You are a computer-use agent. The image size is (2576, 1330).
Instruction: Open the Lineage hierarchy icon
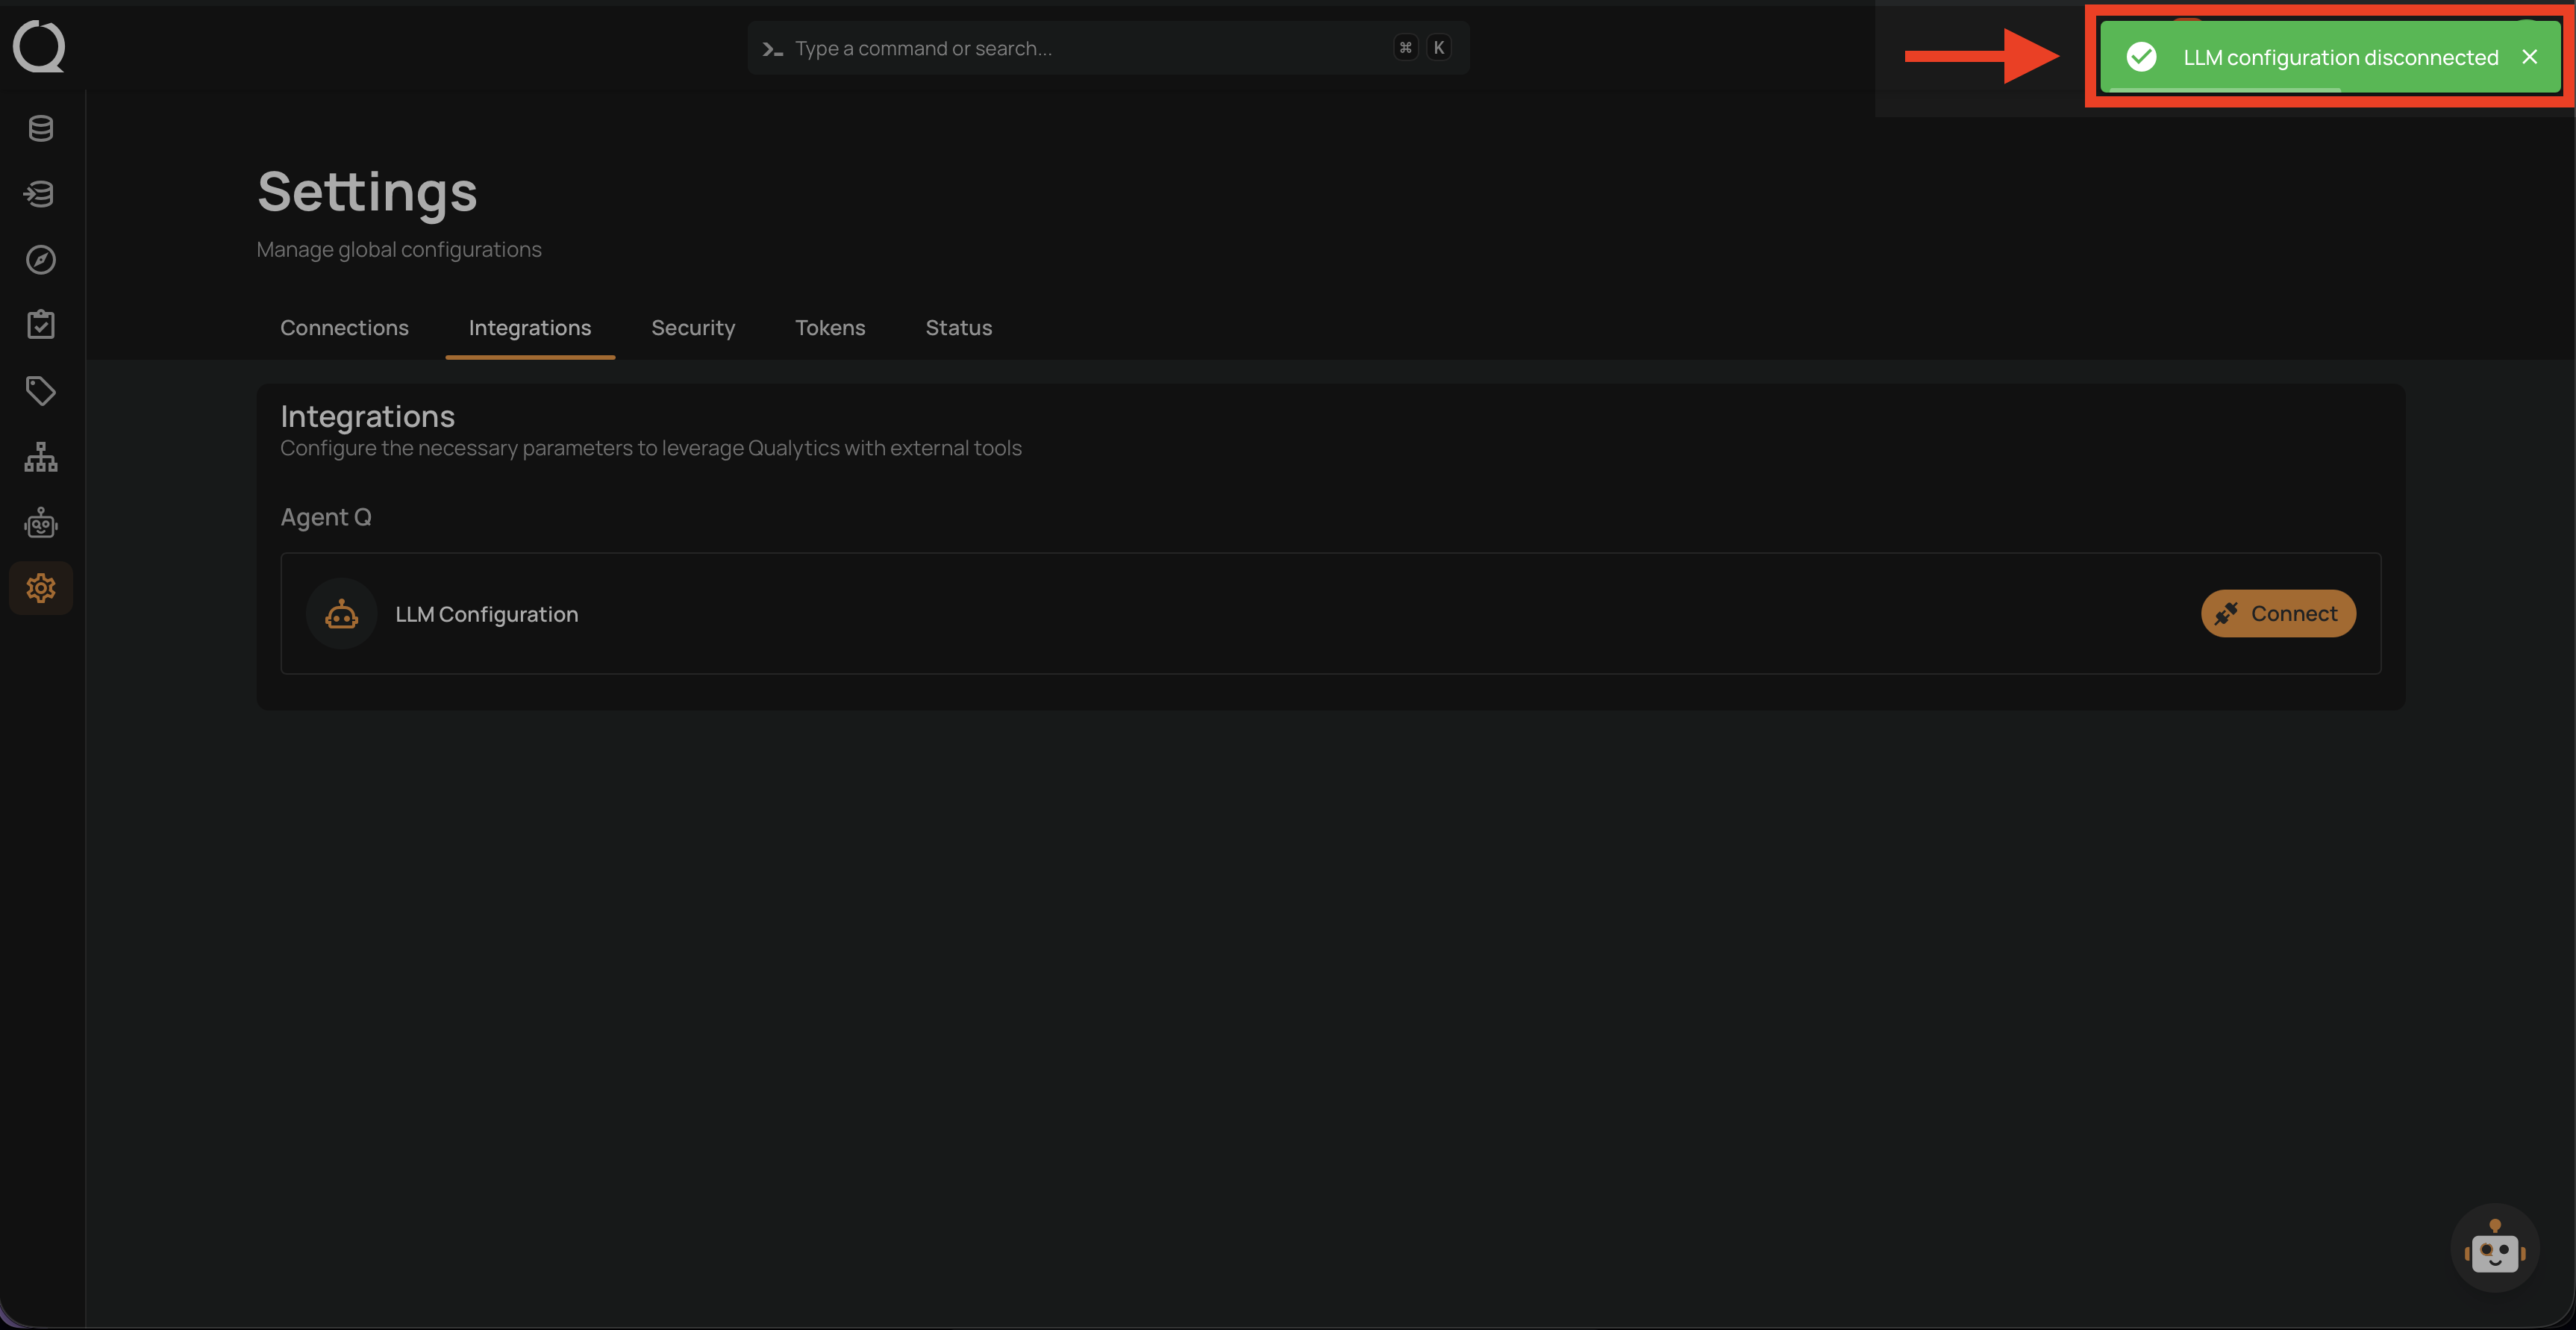[40, 457]
